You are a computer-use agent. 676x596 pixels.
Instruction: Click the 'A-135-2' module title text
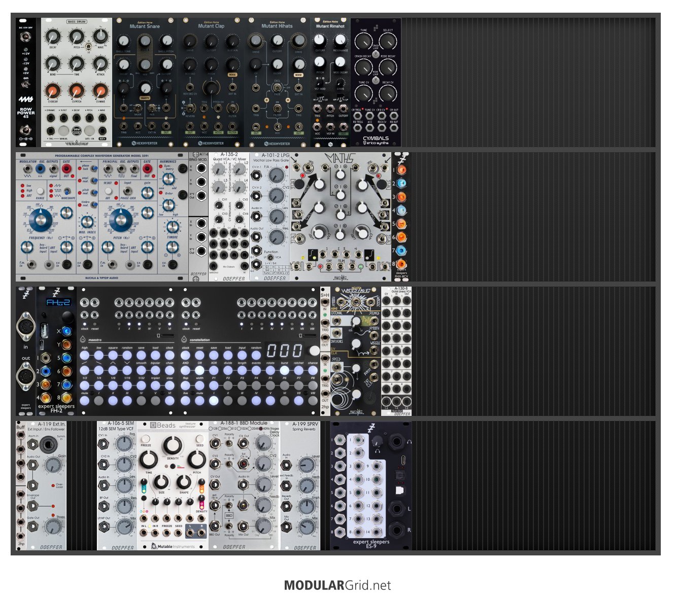229,155
